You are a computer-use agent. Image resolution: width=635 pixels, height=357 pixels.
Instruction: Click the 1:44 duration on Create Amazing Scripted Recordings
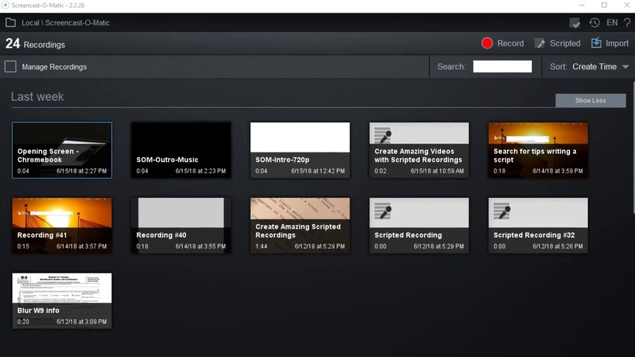coord(261,246)
